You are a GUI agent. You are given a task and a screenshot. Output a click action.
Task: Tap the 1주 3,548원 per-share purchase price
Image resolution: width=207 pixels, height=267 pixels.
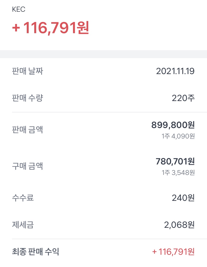pyautogui.click(x=178, y=172)
